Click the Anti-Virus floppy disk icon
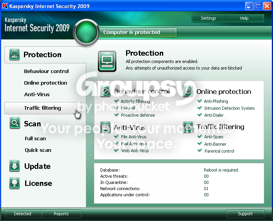The height and width of the screenshot is (221, 273). tap(105, 127)
